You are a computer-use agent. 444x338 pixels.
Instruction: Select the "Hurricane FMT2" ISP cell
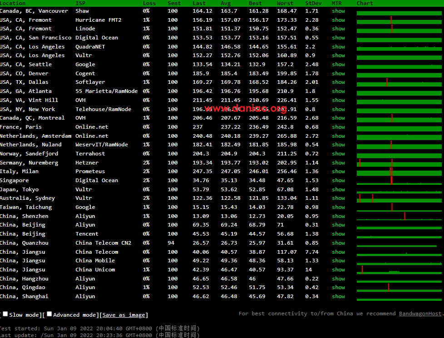98,20
